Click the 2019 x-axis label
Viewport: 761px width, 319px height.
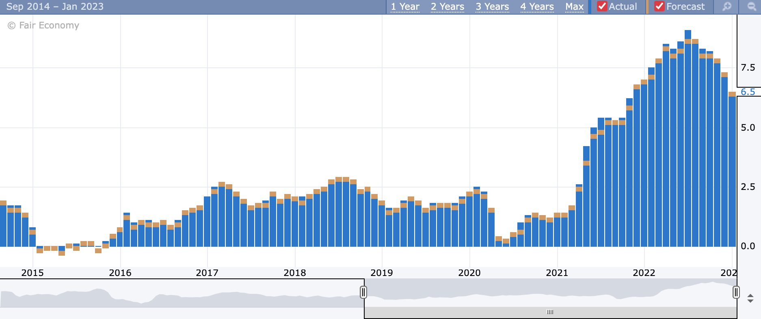pyautogui.click(x=382, y=273)
